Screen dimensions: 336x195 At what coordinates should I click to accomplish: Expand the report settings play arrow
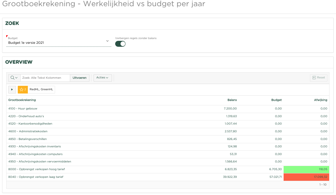12,89
